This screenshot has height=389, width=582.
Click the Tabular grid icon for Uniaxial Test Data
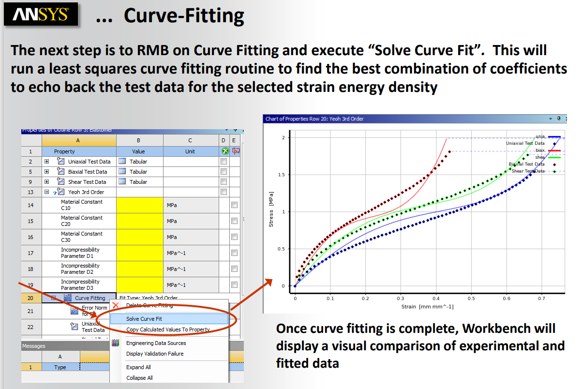click(122, 162)
